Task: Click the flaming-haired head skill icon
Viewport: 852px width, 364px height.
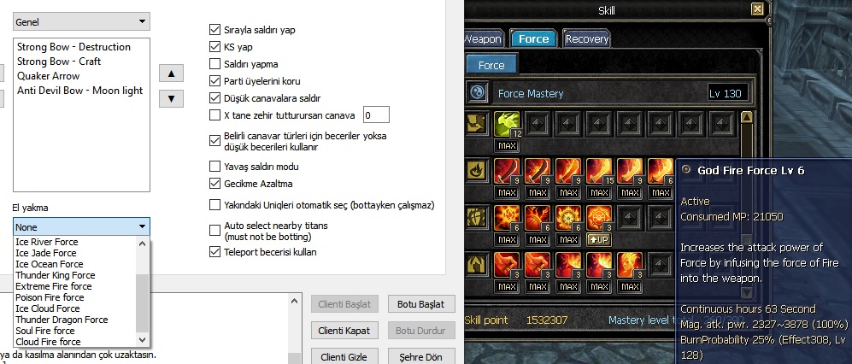Action: pyautogui.click(x=630, y=265)
